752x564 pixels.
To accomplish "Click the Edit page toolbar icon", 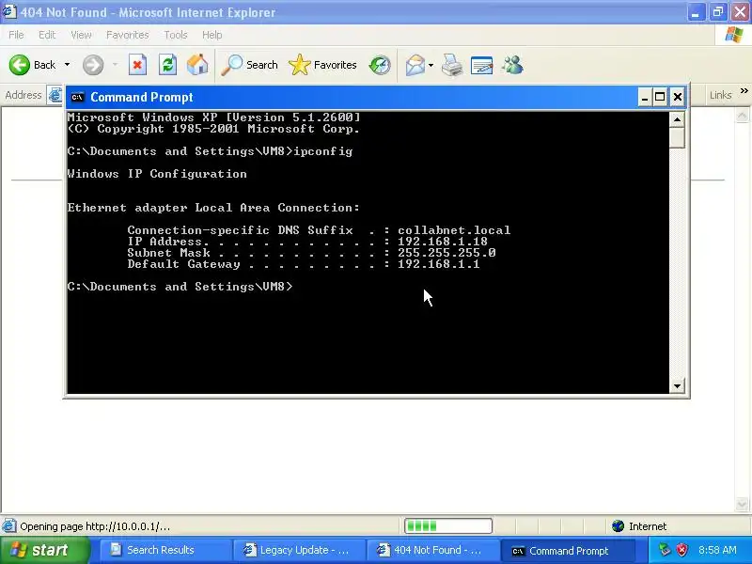I will [x=481, y=65].
